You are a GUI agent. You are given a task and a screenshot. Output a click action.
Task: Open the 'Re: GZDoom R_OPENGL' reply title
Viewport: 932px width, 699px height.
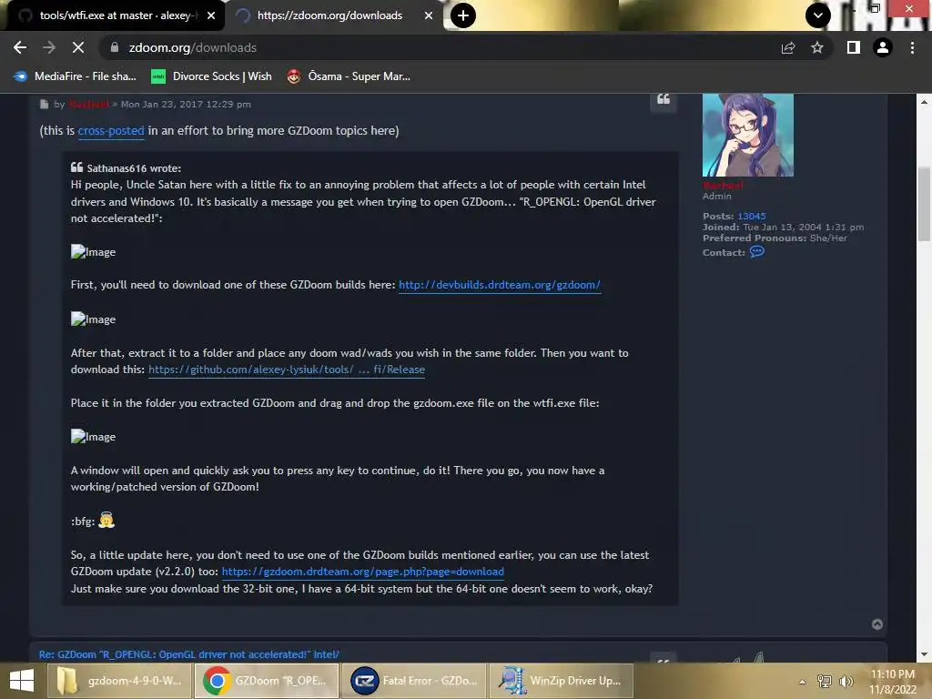189,654
